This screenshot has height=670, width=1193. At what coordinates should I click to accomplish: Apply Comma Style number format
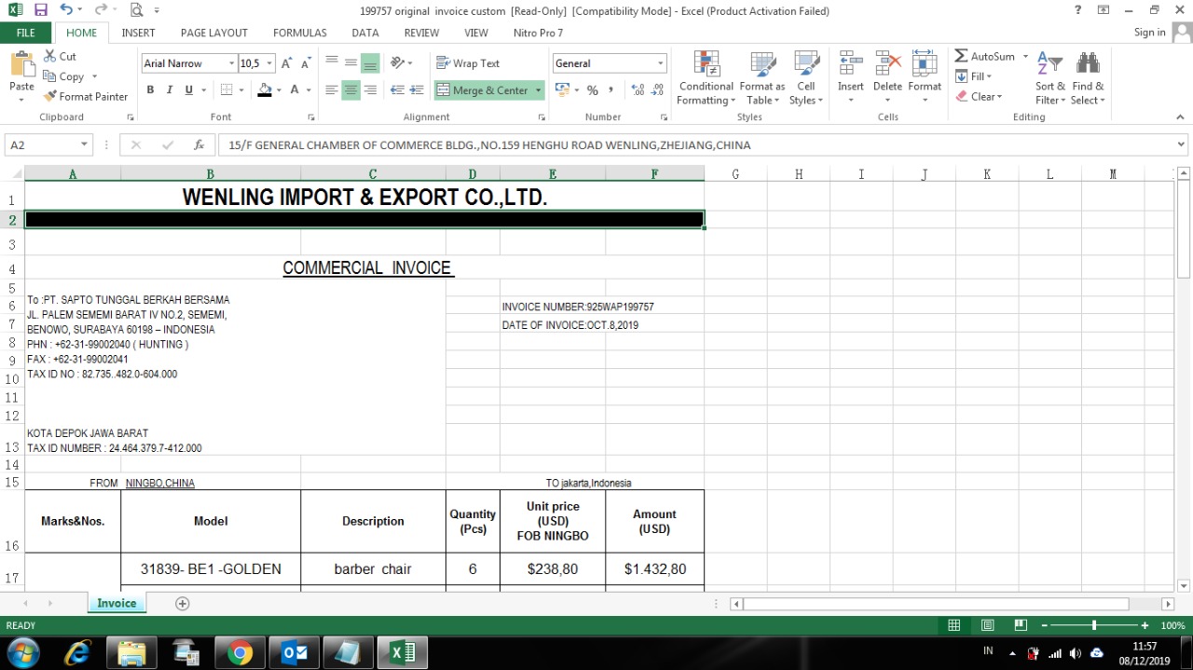[611, 90]
